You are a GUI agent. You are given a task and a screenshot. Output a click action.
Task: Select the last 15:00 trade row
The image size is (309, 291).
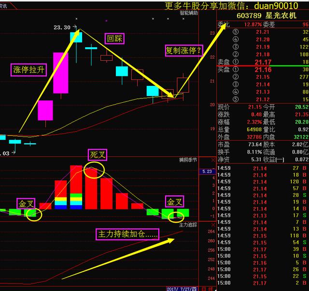click(x=263, y=283)
